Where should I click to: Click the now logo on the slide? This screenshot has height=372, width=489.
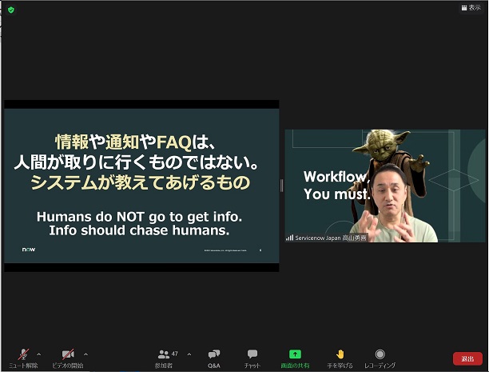[29, 250]
